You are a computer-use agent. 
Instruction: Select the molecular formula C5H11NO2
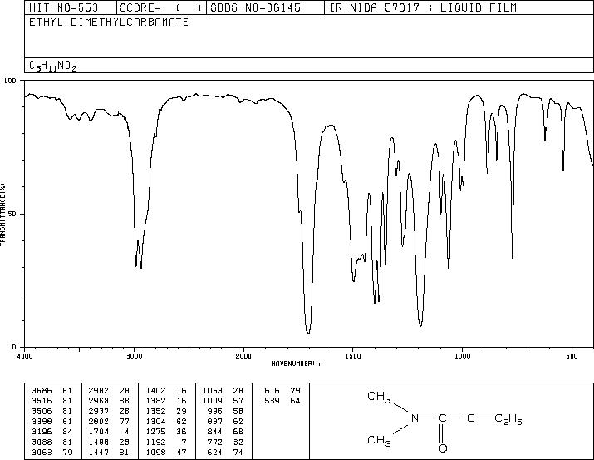pos(52,67)
